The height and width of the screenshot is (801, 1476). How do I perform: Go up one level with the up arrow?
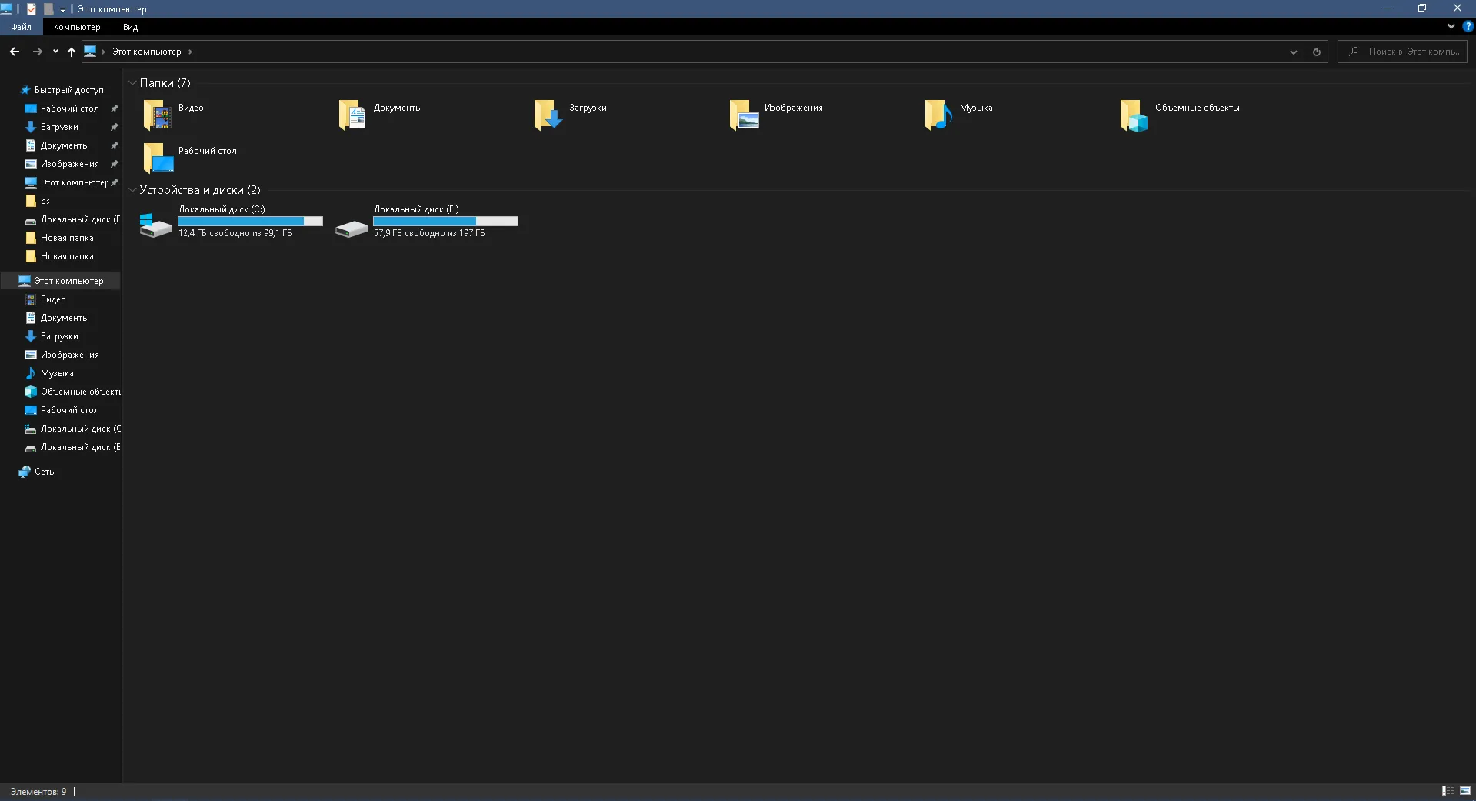pos(72,52)
